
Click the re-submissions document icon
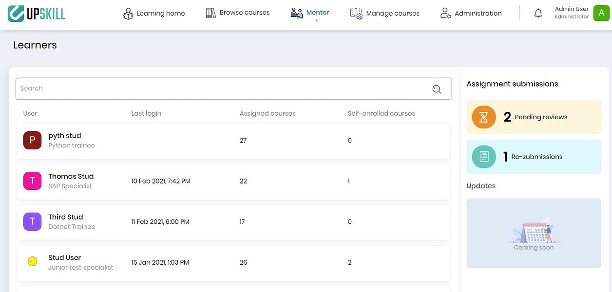484,157
